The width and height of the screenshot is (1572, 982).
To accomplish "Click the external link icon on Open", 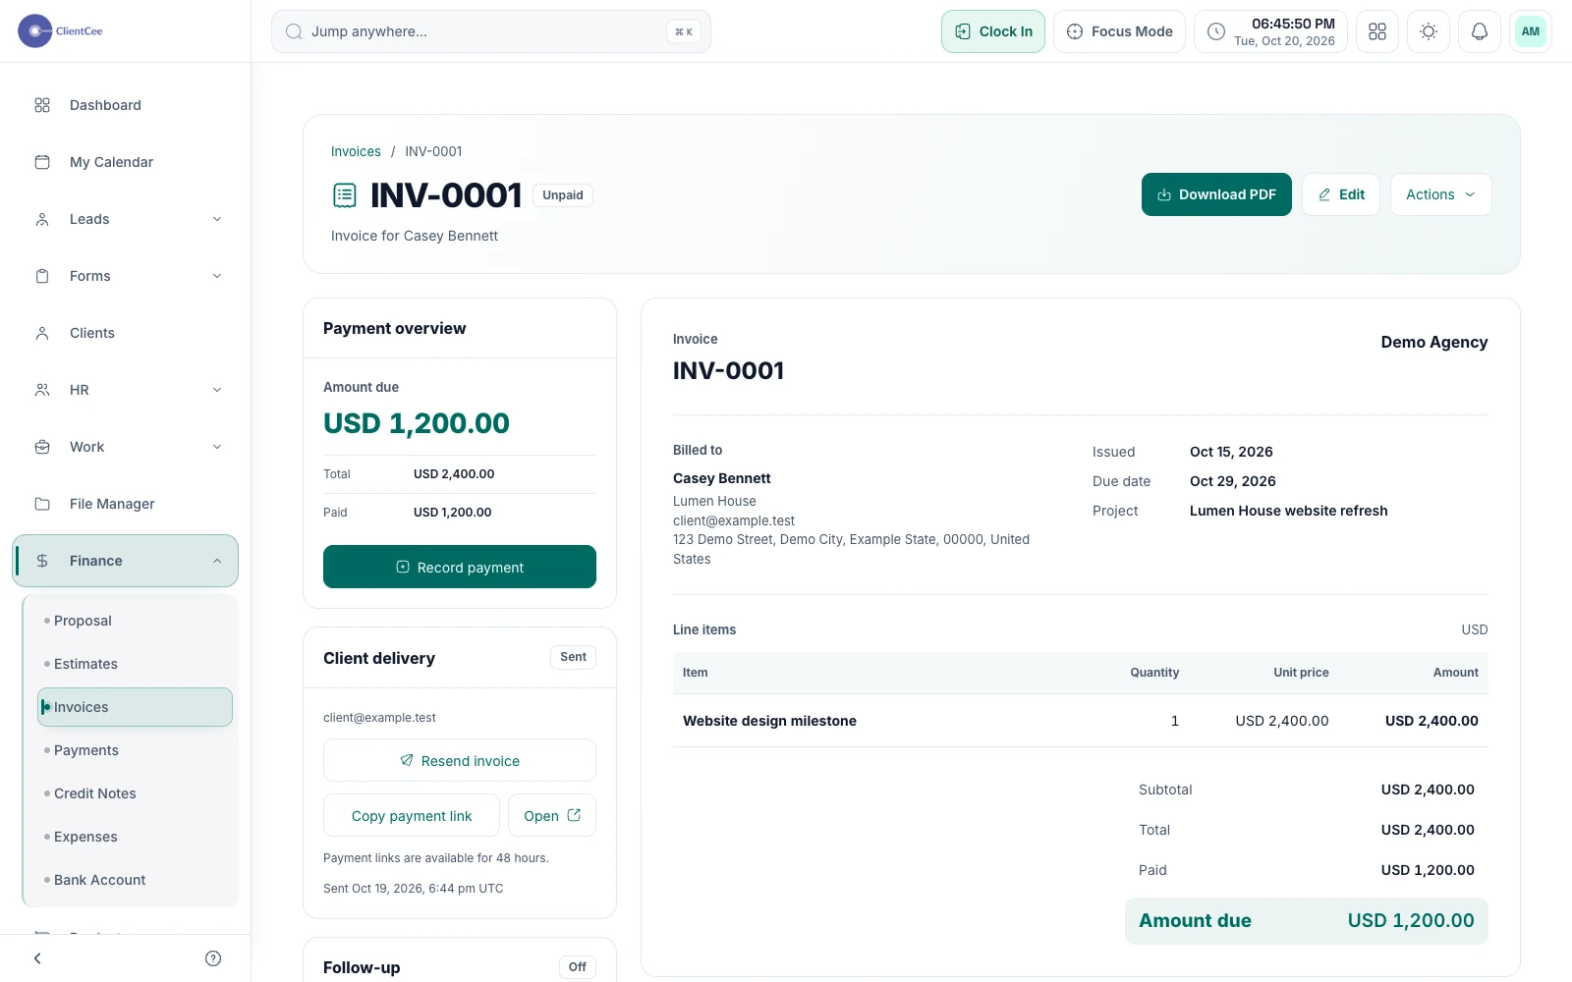I will 574,815.
